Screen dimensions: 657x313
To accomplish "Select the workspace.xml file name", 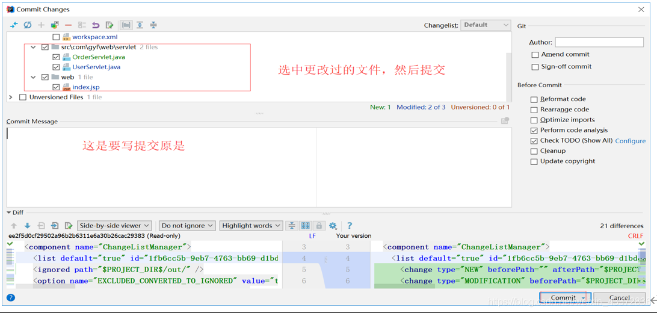I will (94, 37).
